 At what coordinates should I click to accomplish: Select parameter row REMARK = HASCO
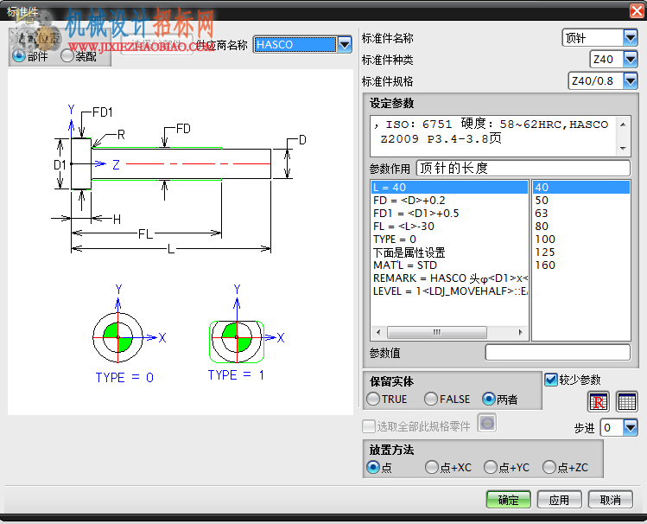[x=449, y=278]
